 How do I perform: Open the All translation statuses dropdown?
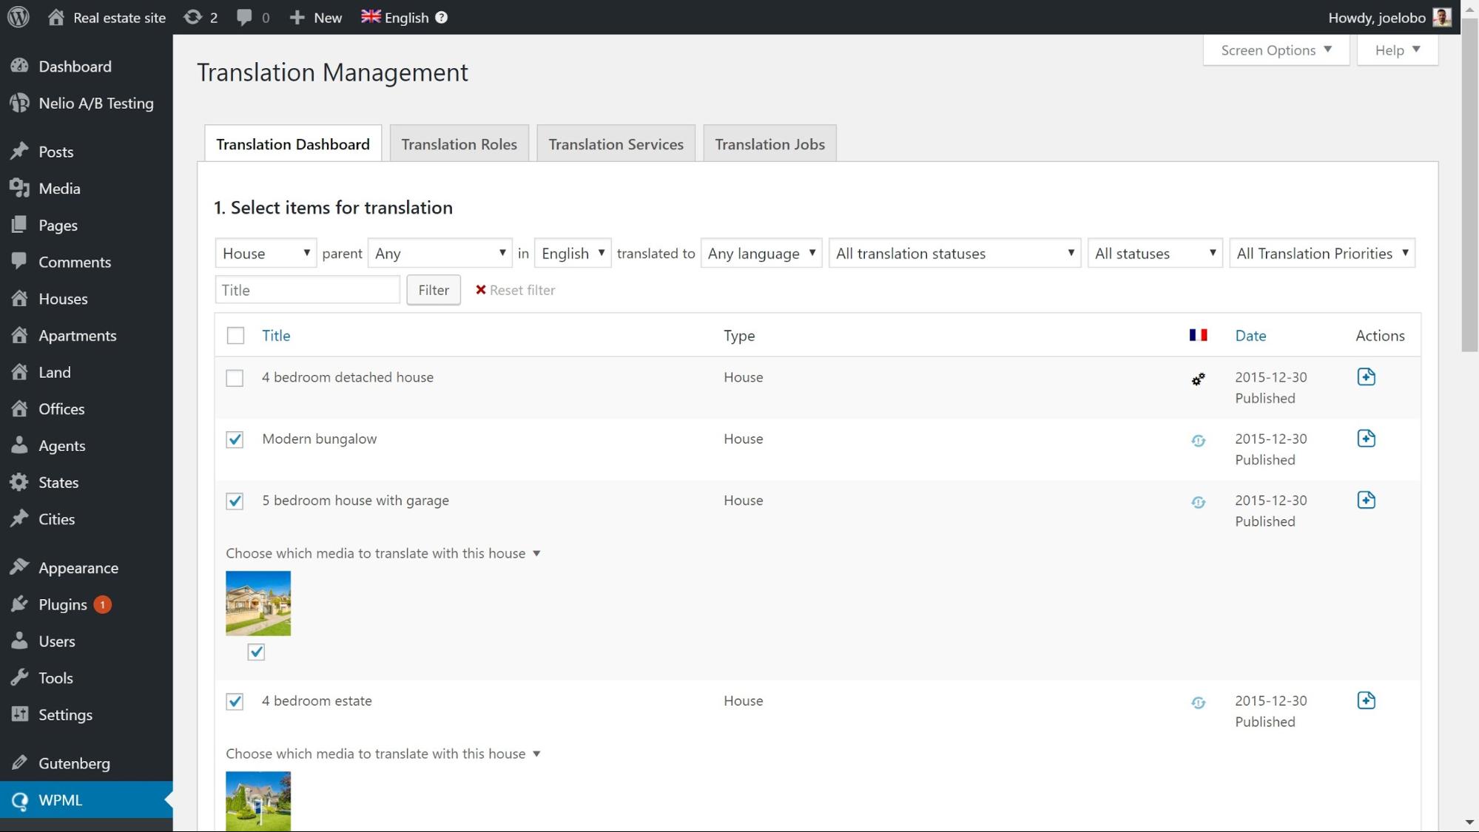pyautogui.click(x=954, y=253)
